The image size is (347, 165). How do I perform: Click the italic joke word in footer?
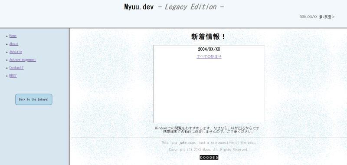[x=183, y=143]
